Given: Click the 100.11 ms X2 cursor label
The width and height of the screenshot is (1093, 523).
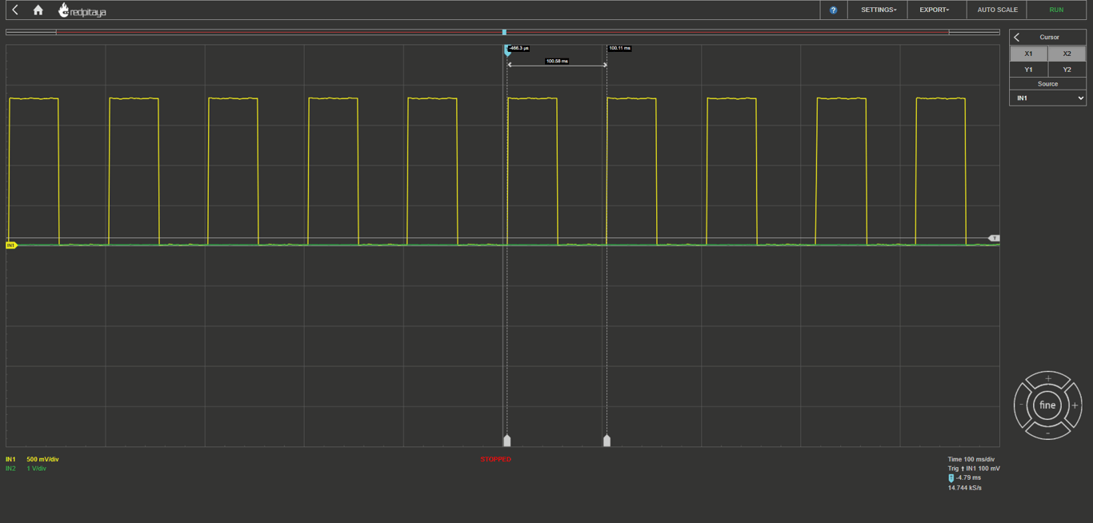Looking at the screenshot, I should (619, 48).
